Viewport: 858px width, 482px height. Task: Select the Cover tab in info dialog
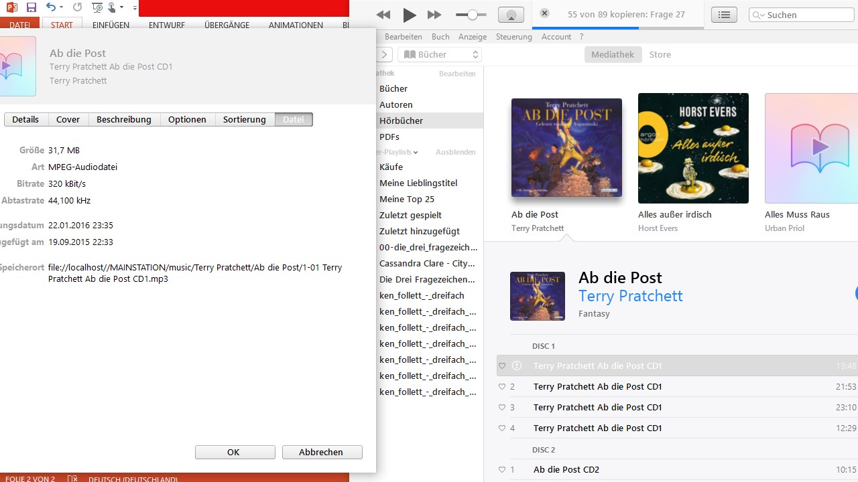(68, 119)
